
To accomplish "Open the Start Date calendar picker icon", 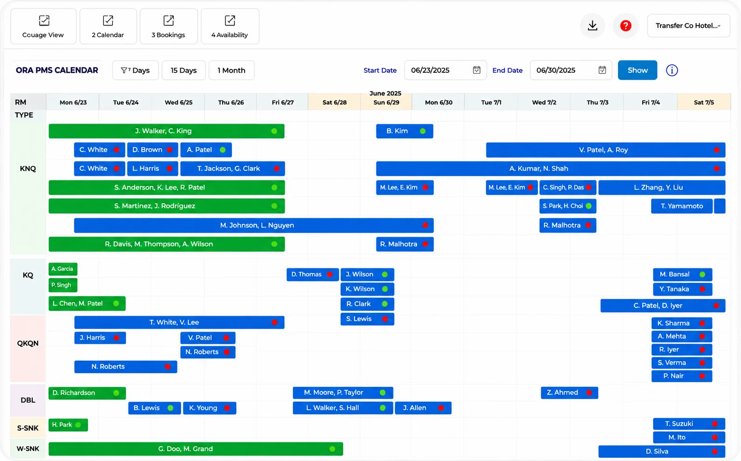I will coord(476,70).
